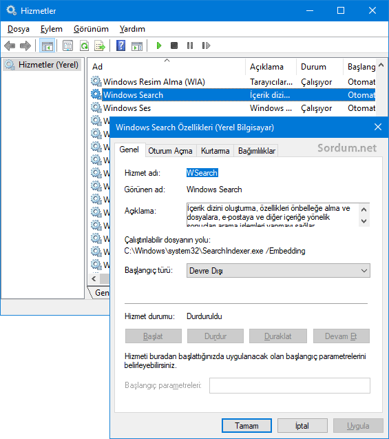Switch to the Oturum Açma tab
The width and height of the screenshot is (389, 439).
(x=170, y=151)
